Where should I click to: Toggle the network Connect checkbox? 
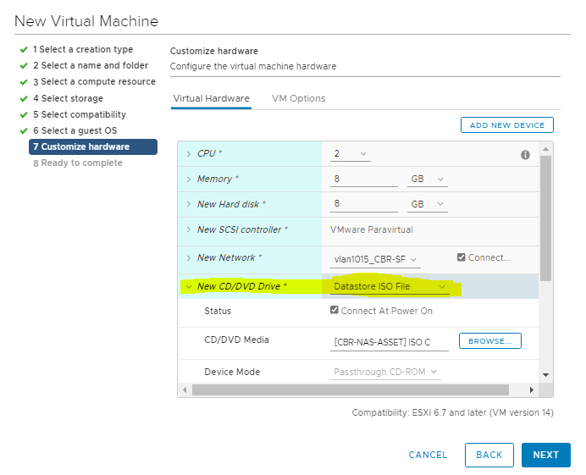tap(462, 257)
